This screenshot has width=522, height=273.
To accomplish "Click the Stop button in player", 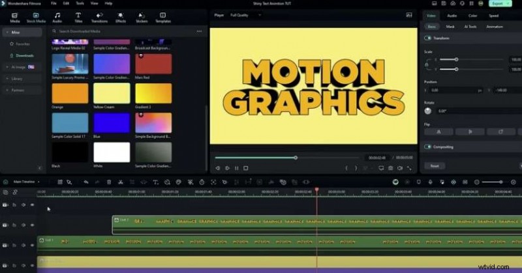I will pos(246,168).
